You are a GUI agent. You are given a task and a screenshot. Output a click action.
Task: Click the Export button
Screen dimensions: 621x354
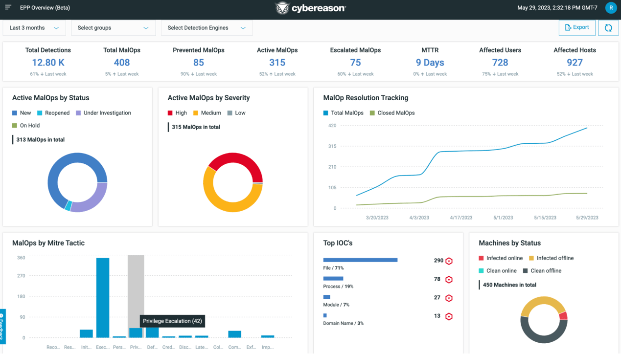pos(577,27)
